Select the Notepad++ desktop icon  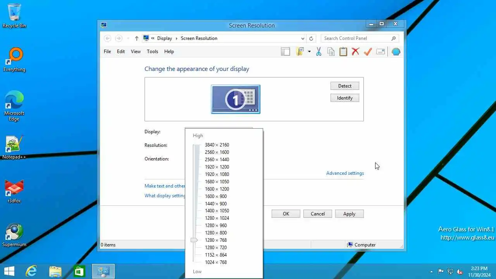pos(14,148)
